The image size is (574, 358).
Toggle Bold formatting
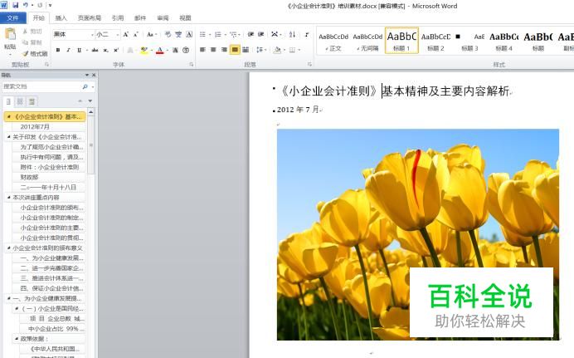point(58,50)
